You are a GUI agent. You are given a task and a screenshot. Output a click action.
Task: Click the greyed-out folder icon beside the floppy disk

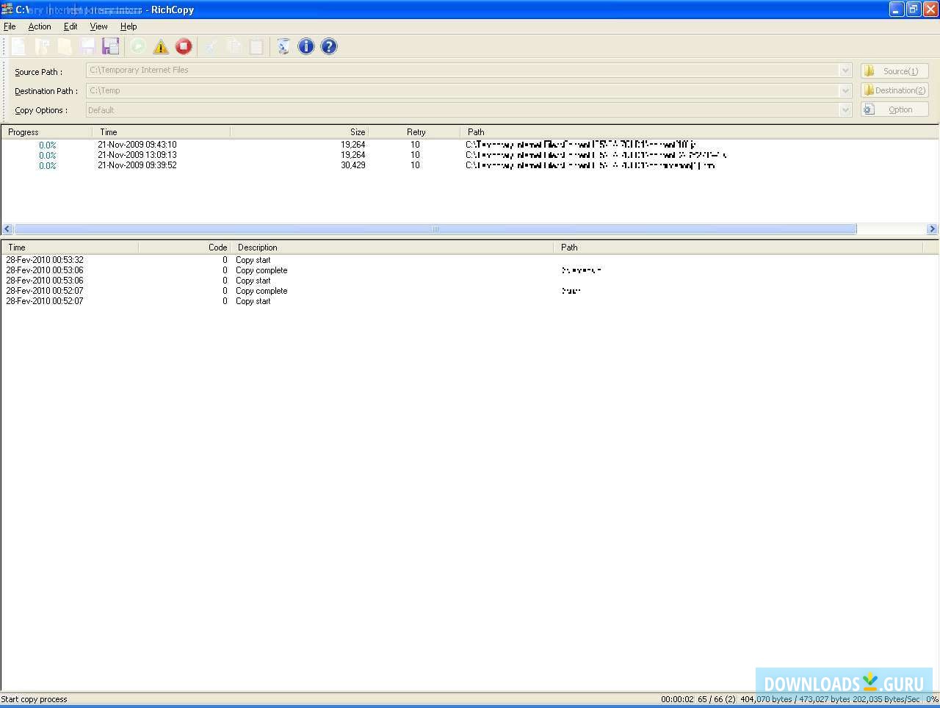coord(65,46)
